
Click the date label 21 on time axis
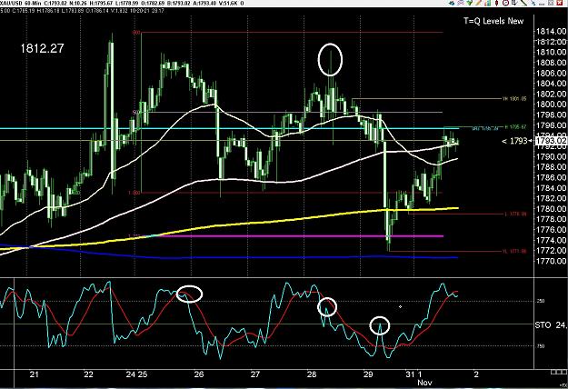(34, 374)
